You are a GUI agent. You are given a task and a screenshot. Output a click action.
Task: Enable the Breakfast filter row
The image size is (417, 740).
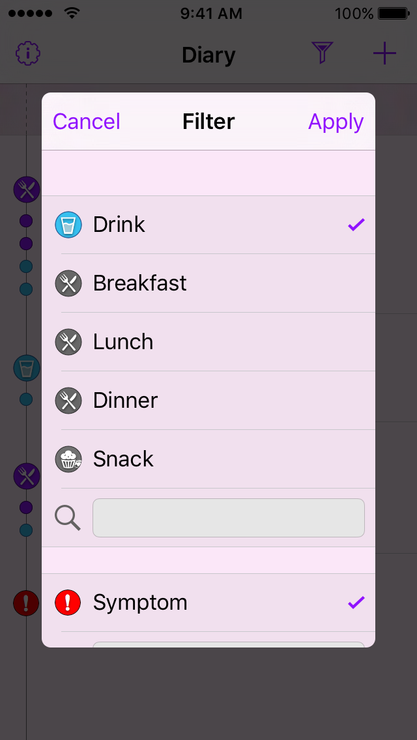coord(208,283)
